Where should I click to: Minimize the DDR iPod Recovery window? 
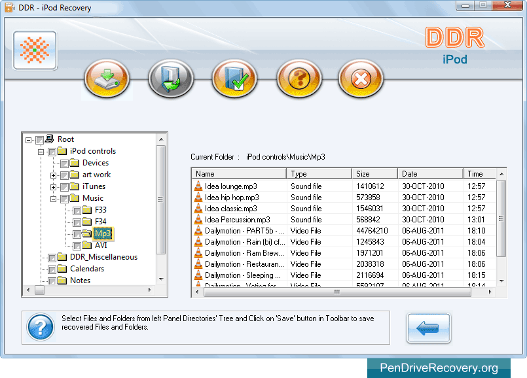465,5
